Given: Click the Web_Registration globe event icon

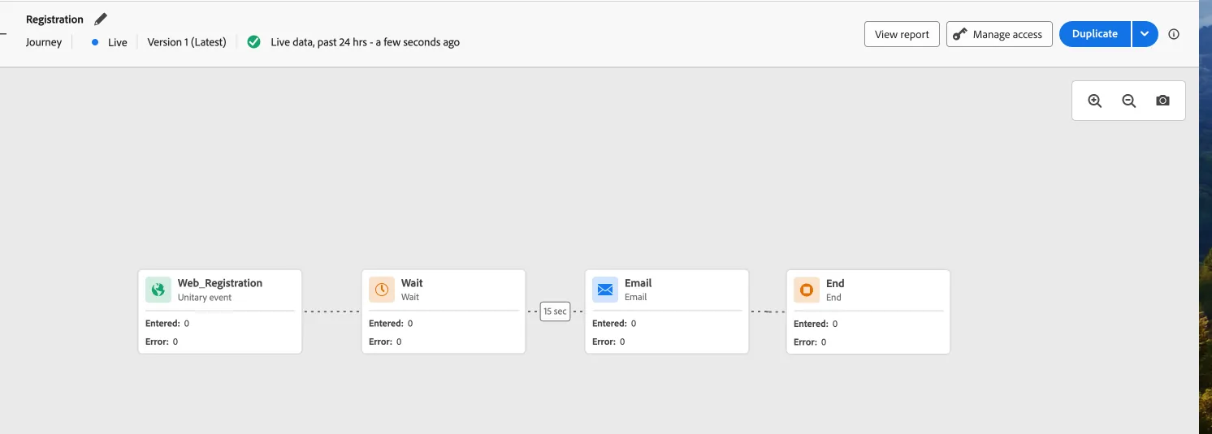Looking at the screenshot, I should tap(158, 290).
